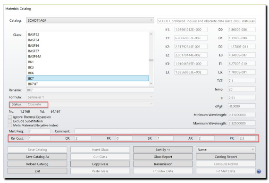Click the glass list scroll up arrow
Image resolution: width=269 pixels, height=183 pixels.
click(151, 34)
